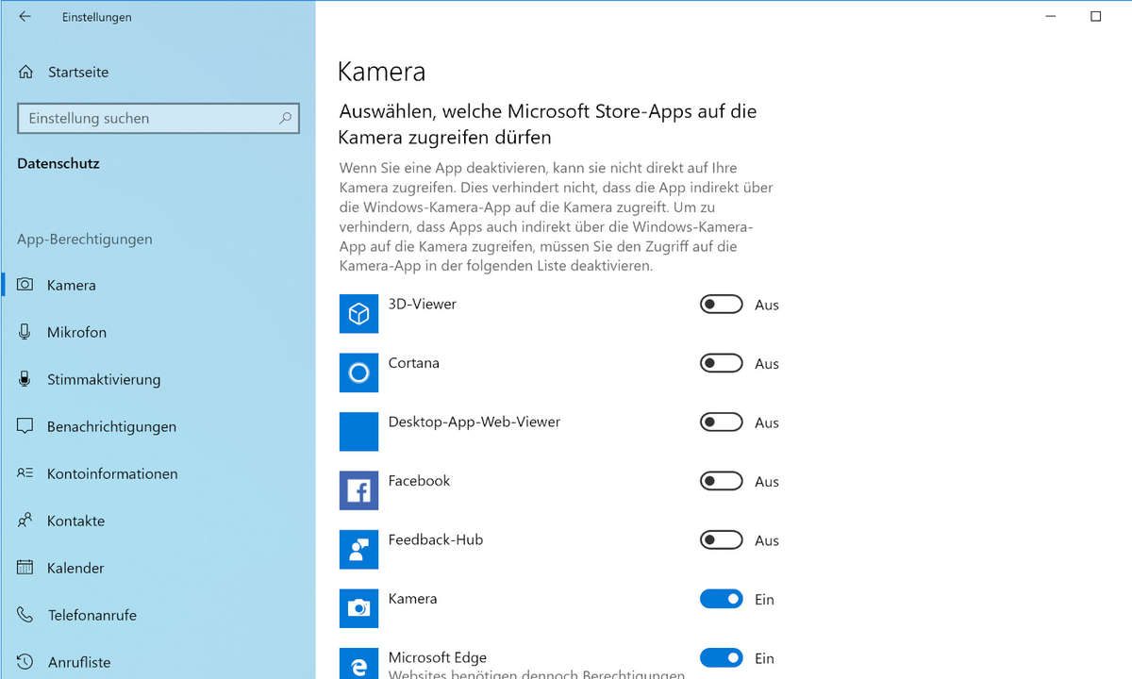The height and width of the screenshot is (679, 1132).
Task: Turn on Cortana camera toggle
Action: (x=722, y=363)
